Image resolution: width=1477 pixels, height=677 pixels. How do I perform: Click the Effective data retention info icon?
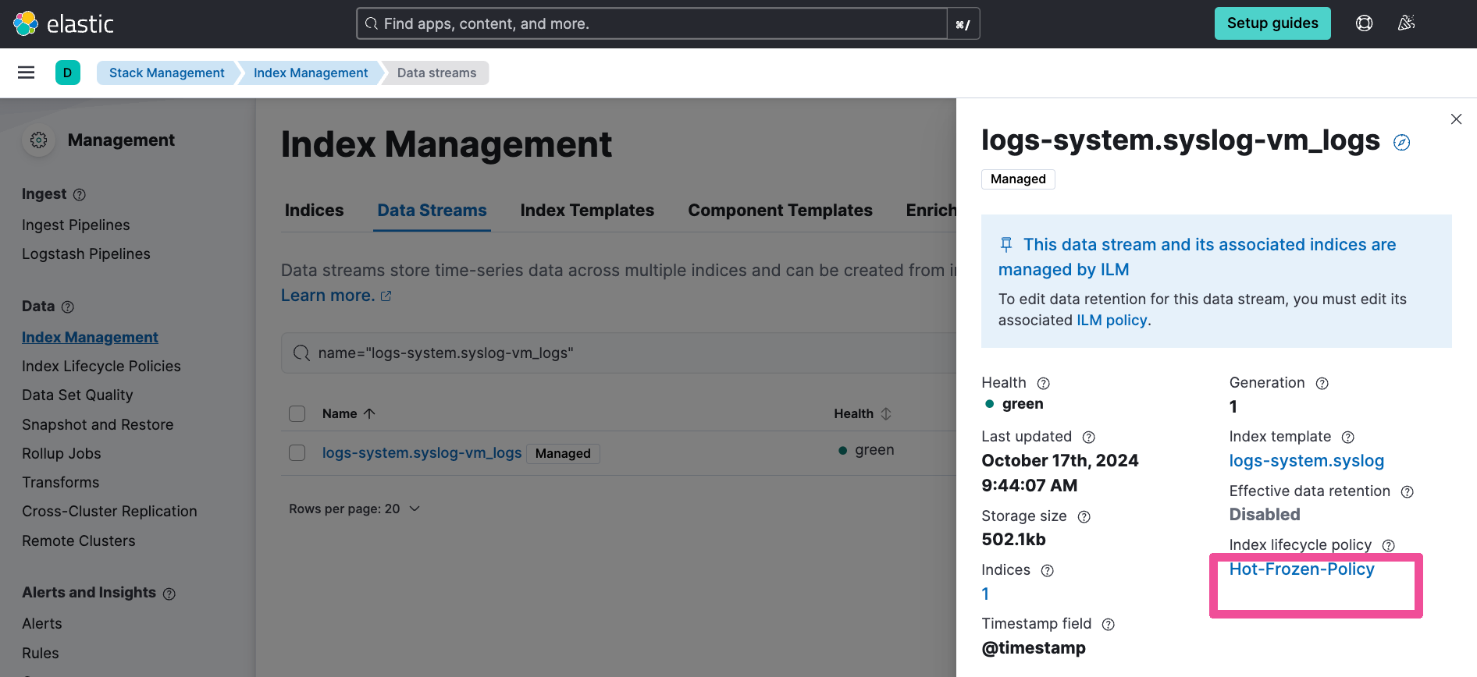[x=1408, y=492]
